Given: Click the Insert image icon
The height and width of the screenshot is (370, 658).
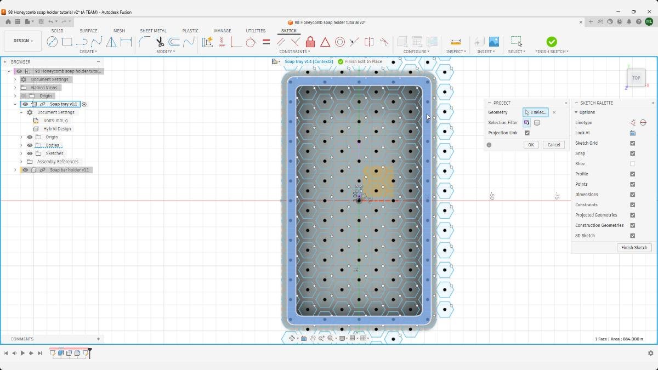Looking at the screenshot, I should [493, 42].
